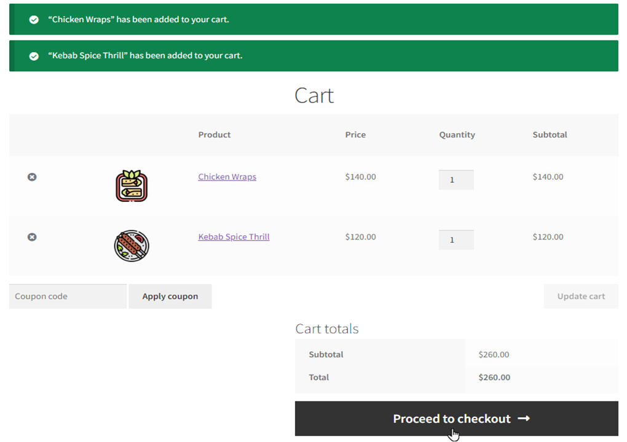Click the Cart totals heading
This screenshot has height=442, width=627.
(x=326, y=328)
